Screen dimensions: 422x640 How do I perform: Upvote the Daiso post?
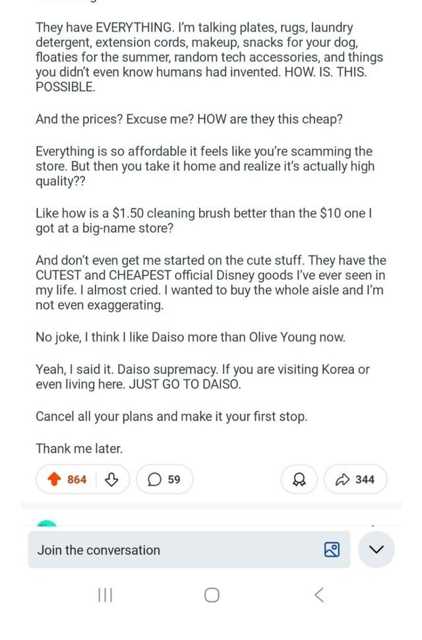click(x=54, y=480)
